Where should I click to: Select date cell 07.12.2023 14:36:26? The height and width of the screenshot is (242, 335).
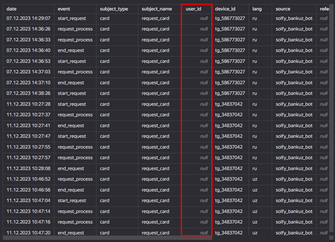click(x=28, y=29)
